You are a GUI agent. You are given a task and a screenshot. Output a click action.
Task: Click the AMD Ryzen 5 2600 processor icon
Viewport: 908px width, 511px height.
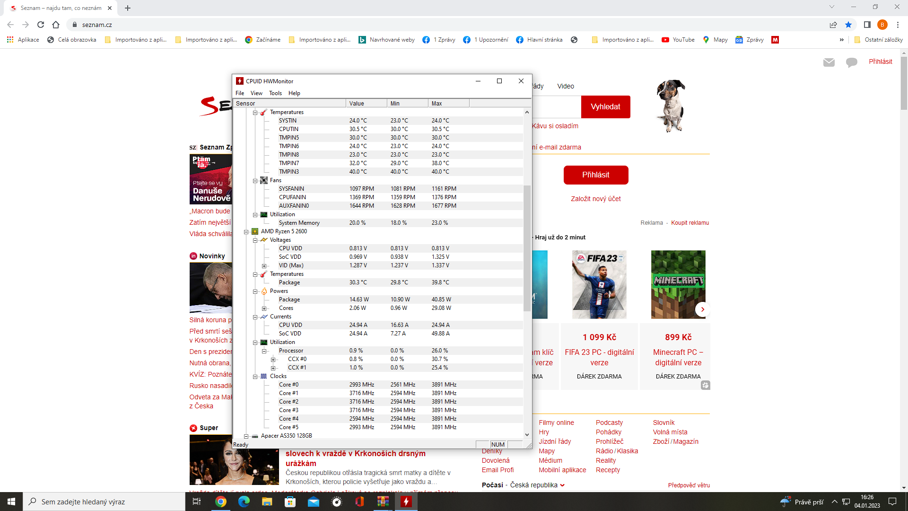pos(255,231)
